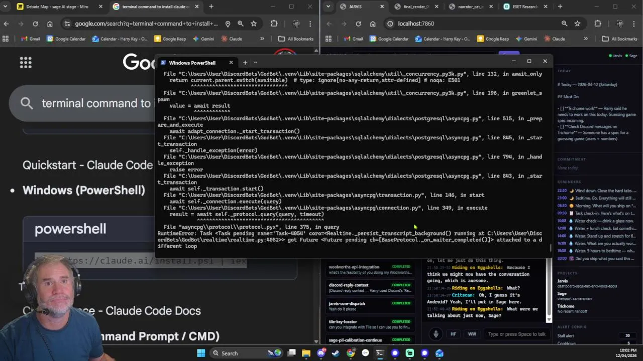The width and height of the screenshot is (643, 361).
Task: Click Type or press Space to talk field
Action: 516,334
